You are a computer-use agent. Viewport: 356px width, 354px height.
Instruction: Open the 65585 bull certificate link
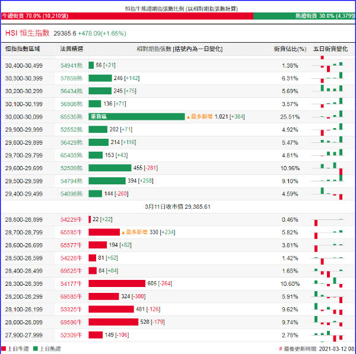click(x=71, y=232)
